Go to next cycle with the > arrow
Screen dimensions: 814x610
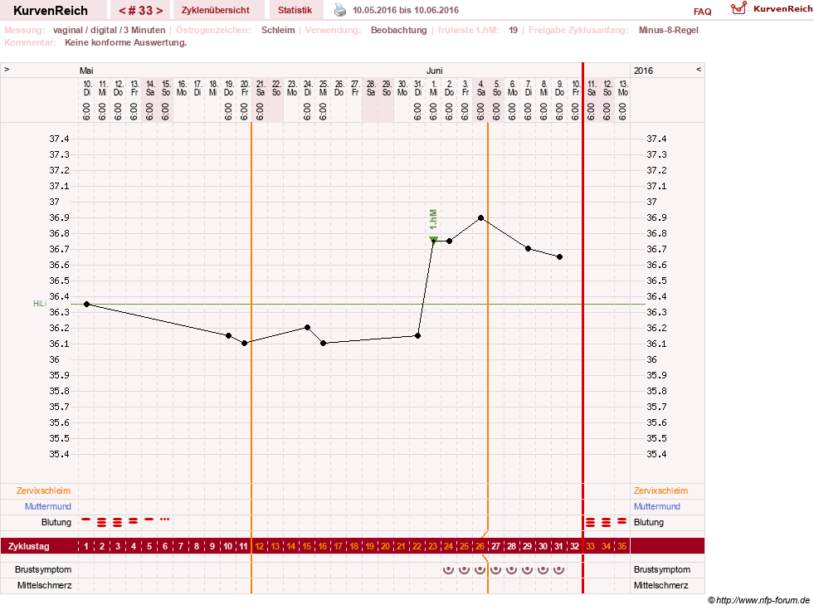159,11
